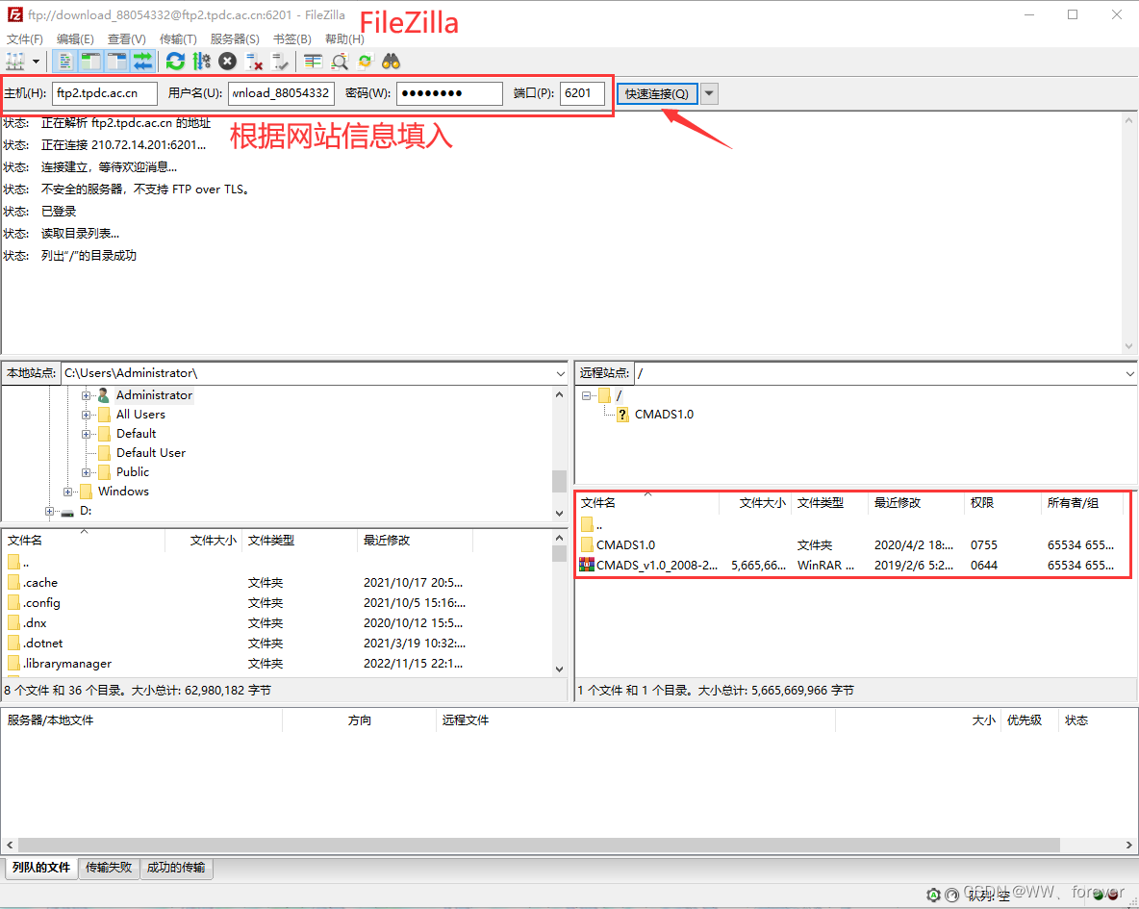The image size is (1139, 909).
Task: Switch to 列队的文件 tab
Action: coord(41,868)
